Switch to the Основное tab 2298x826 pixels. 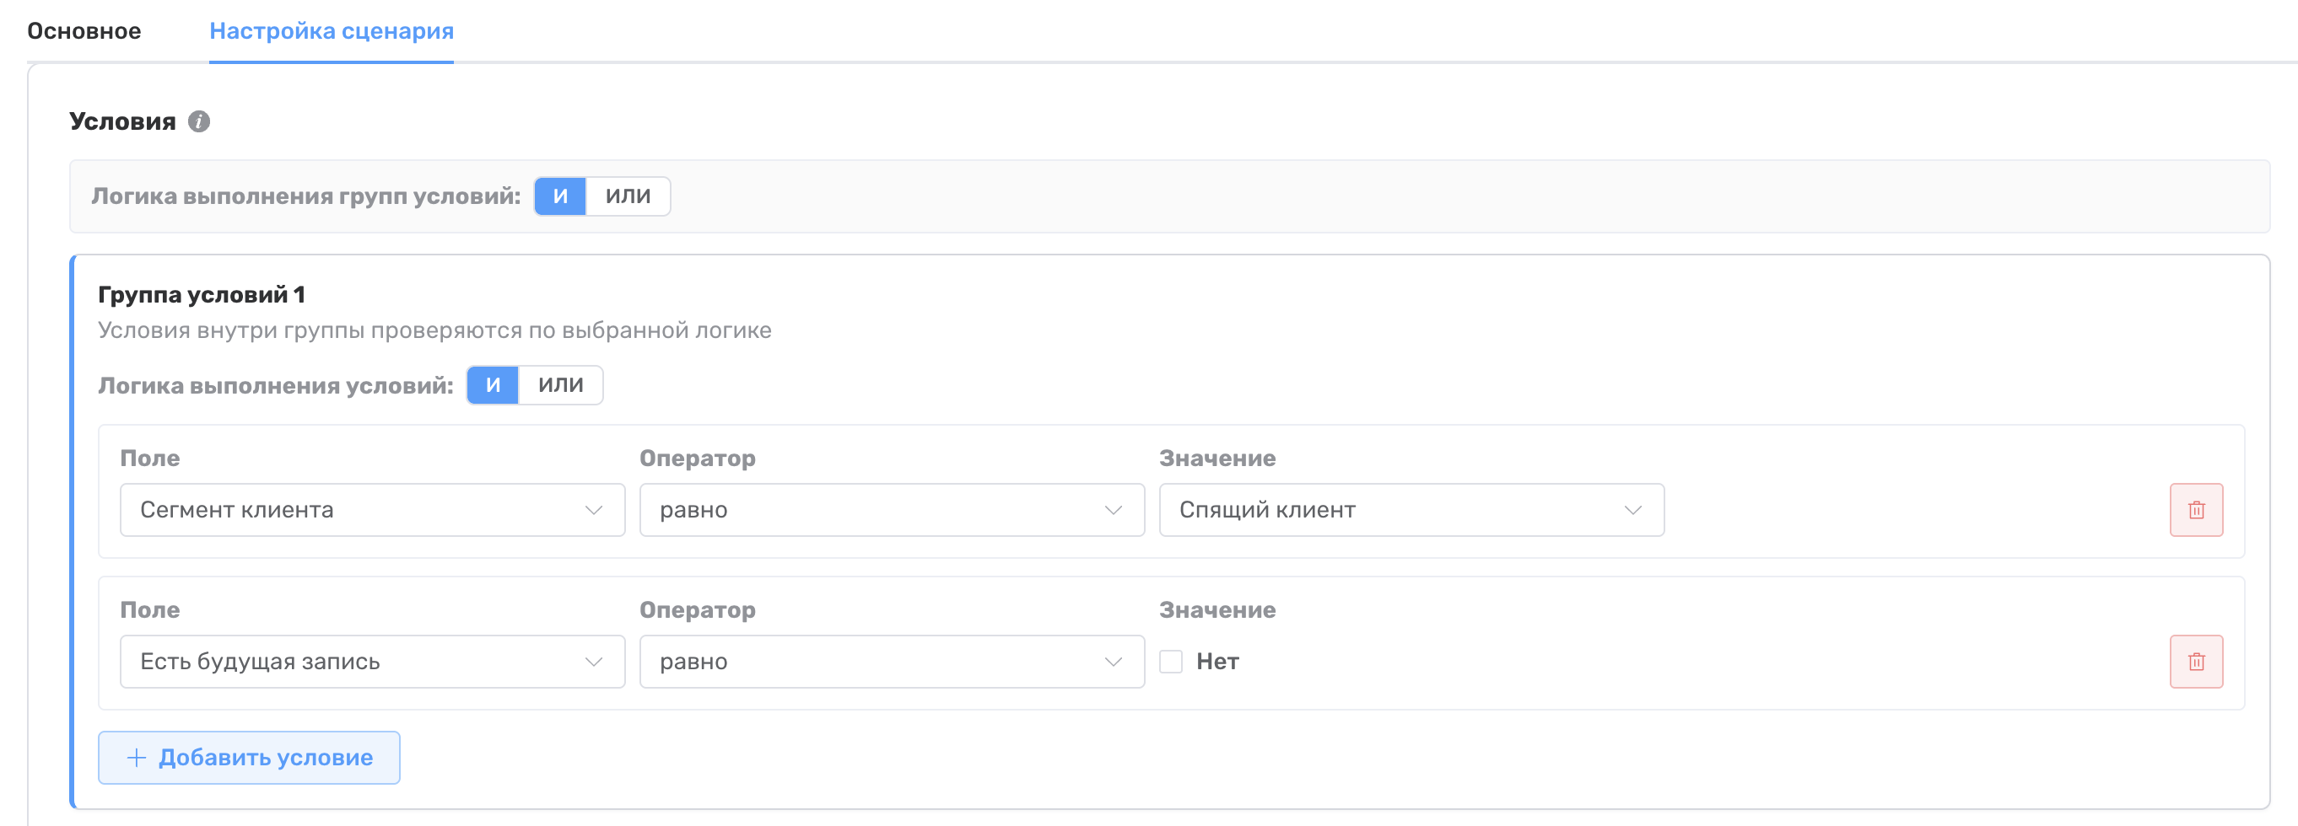click(x=84, y=31)
